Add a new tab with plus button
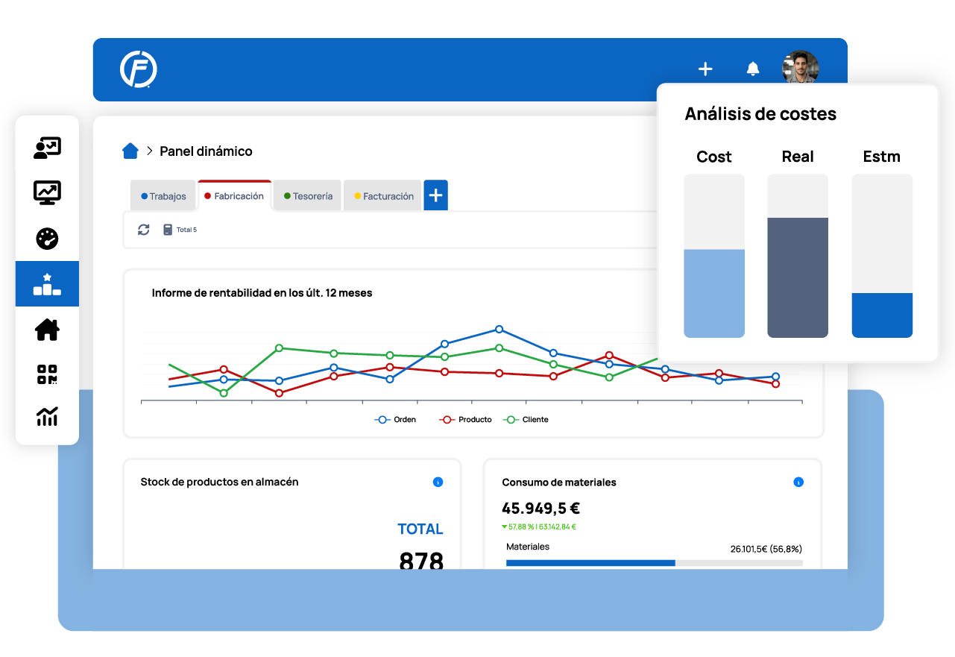 tap(435, 195)
